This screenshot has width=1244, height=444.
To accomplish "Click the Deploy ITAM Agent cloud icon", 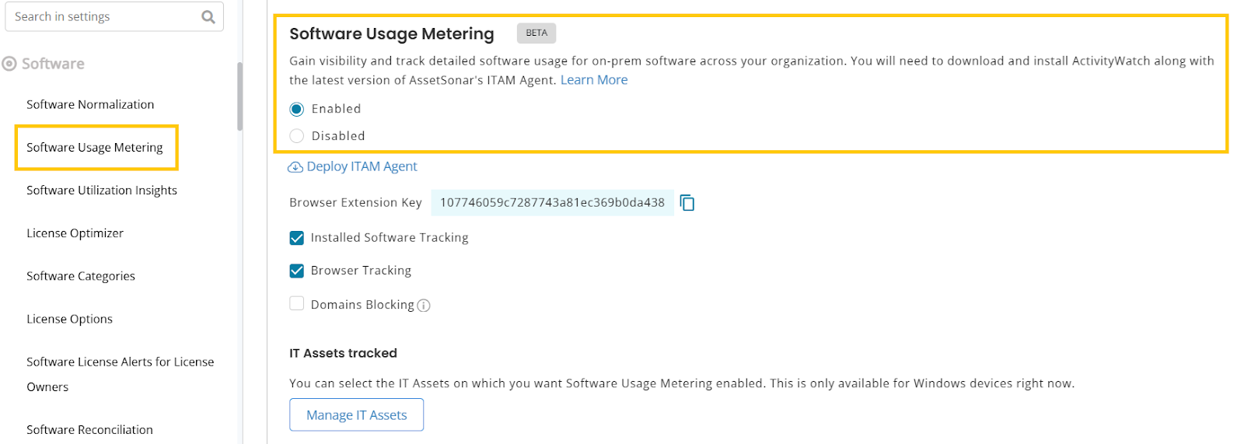I will (295, 167).
